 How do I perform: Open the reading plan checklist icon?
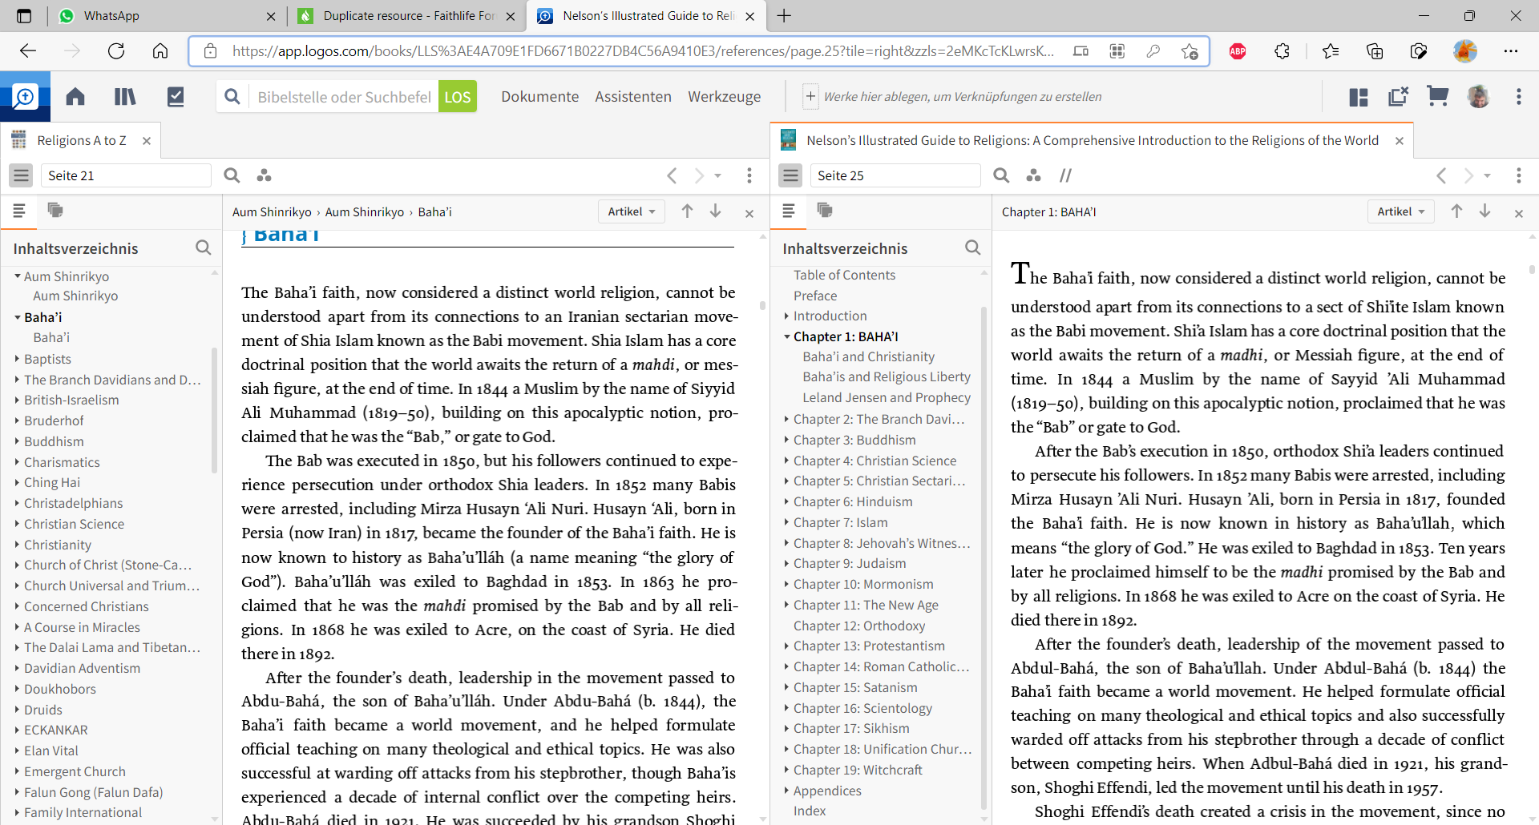(x=176, y=97)
